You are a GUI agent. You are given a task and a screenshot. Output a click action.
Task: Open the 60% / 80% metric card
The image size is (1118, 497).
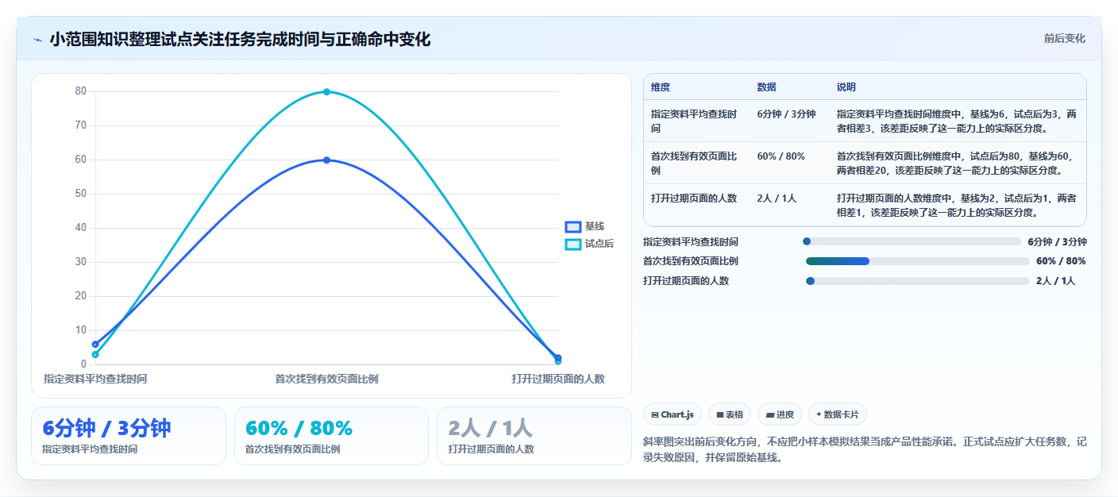(x=331, y=436)
